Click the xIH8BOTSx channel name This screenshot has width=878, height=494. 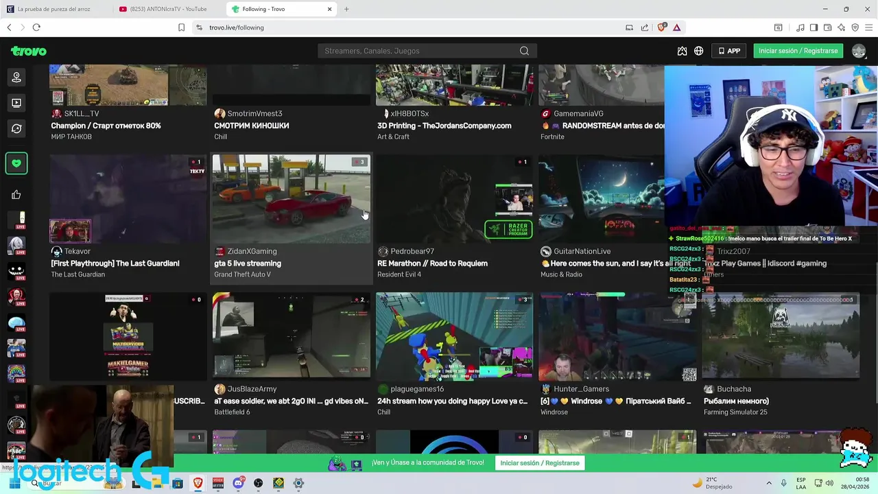coord(410,114)
